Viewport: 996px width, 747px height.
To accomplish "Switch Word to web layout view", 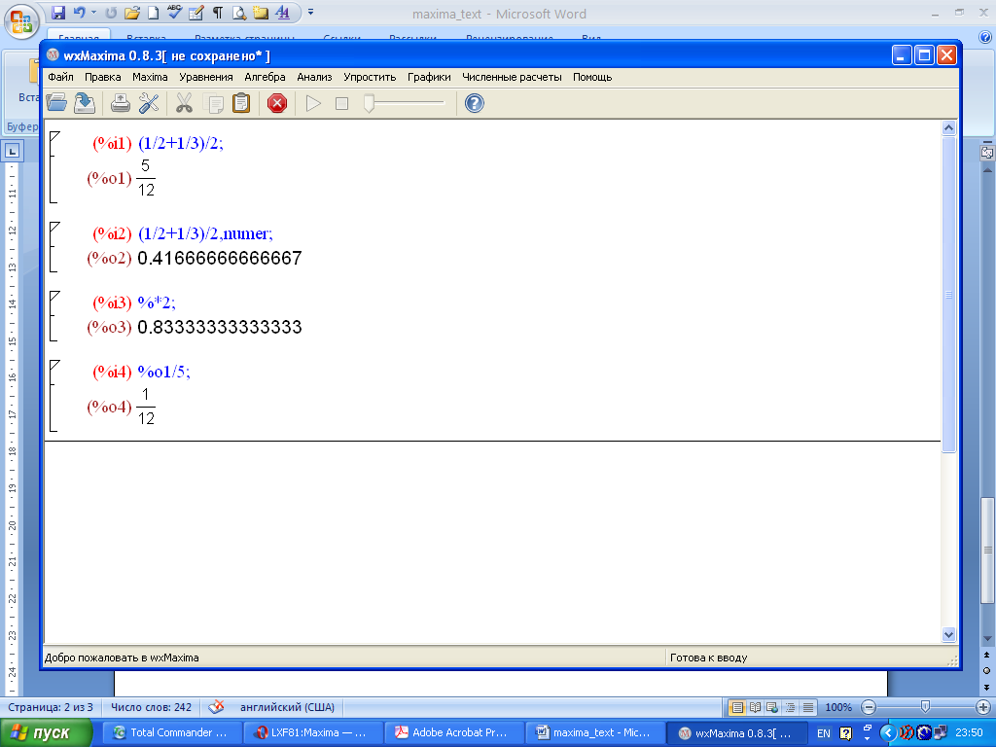I will coord(772,707).
